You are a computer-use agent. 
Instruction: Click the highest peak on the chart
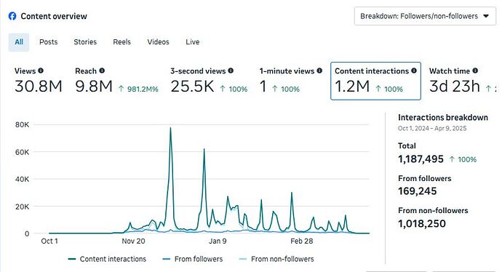tap(170, 128)
